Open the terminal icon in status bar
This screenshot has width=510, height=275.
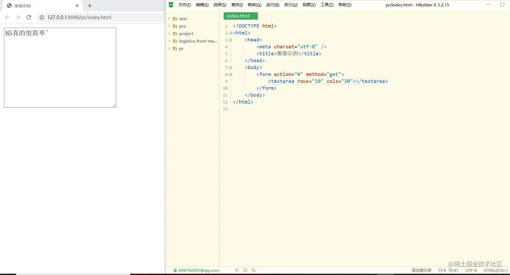[x=245, y=270]
